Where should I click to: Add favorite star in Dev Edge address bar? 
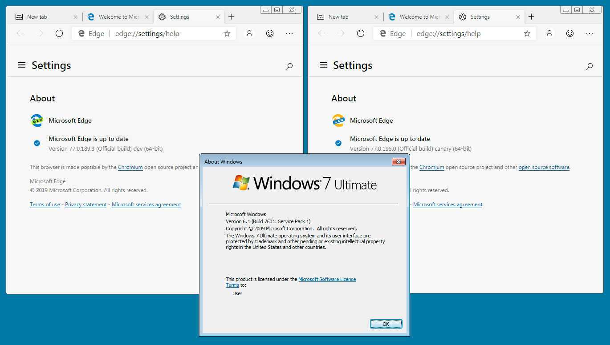227,33
